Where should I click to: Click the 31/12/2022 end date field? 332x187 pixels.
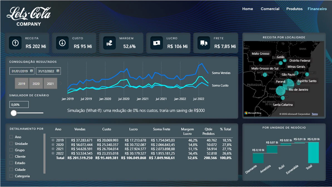pos(48,71)
